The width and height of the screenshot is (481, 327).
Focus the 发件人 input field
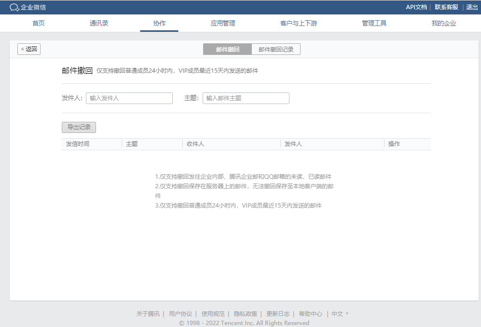129,98
